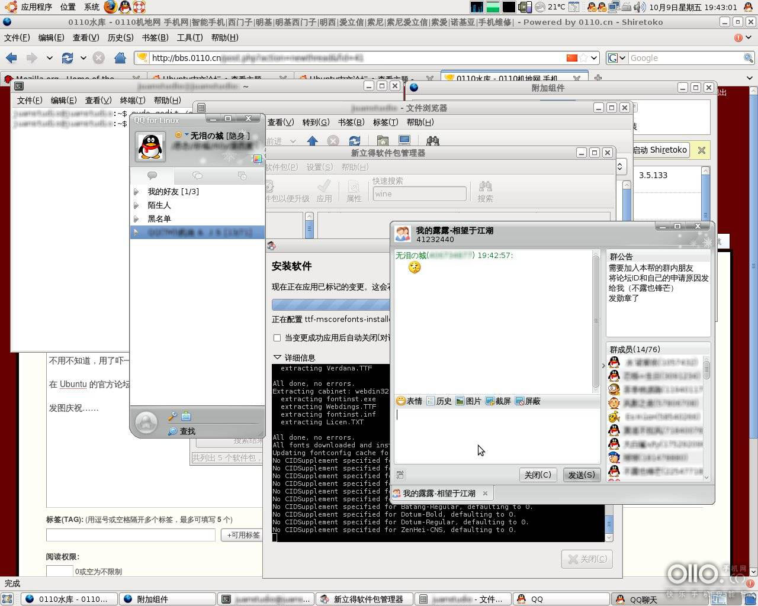Click the bookmark star in URL bar
The image size is (758, 606).
tap(584, 58)
